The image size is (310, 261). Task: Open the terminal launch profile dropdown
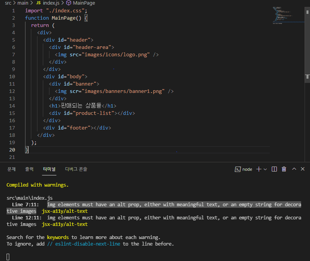(265, 169)
